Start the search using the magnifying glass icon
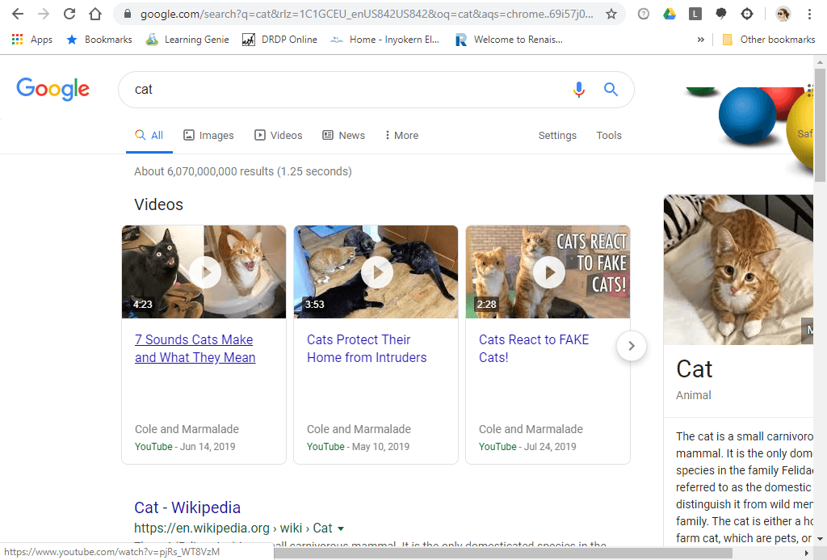 (x=611, y=90)
